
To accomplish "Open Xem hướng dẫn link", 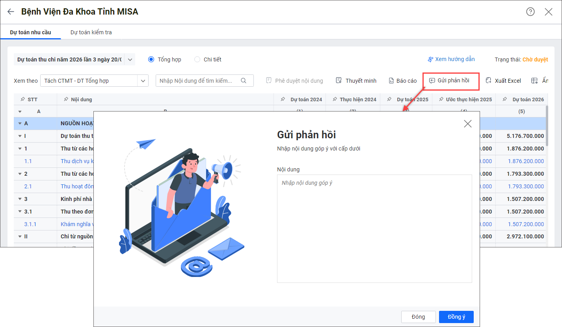I will pos(451,59).
